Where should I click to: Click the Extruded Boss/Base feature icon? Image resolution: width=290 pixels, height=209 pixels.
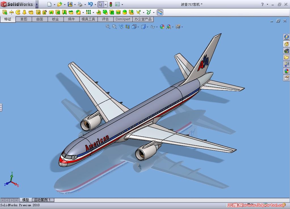click(5, 12)
